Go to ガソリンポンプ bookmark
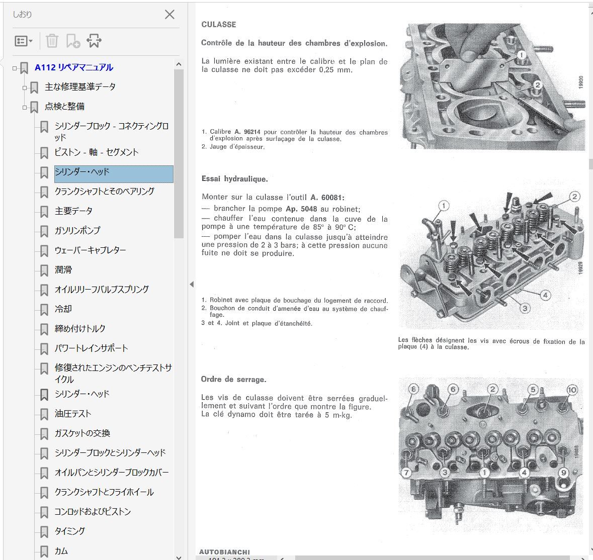593x560 pixels. pos(77,231)
